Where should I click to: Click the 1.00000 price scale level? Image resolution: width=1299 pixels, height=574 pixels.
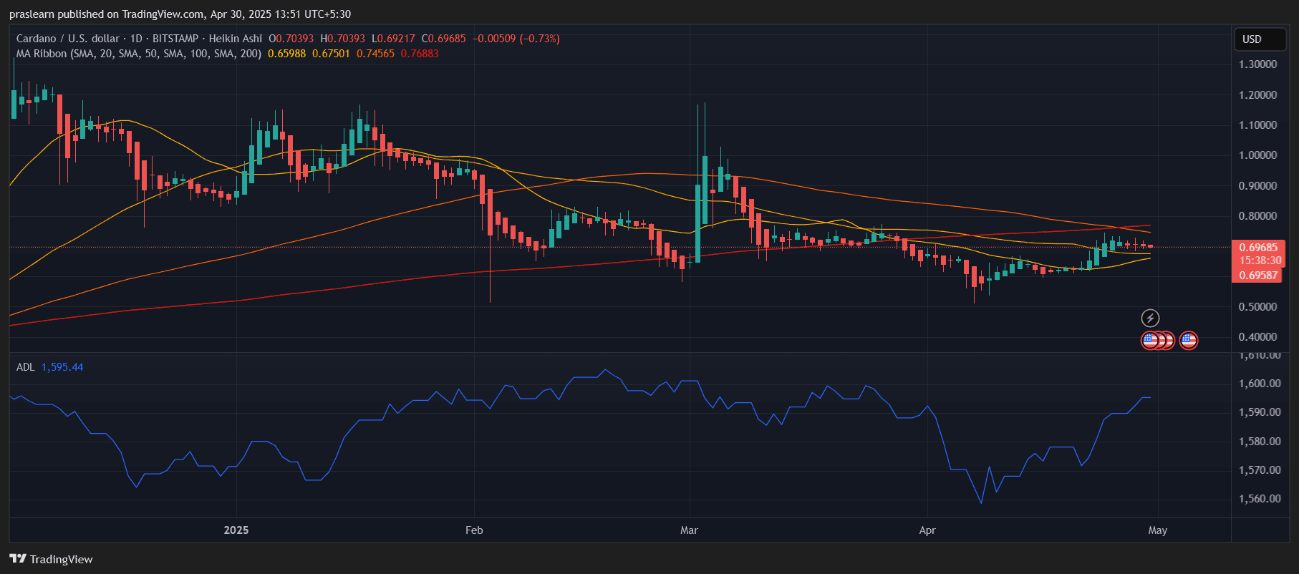click(x=1258, y=155)
